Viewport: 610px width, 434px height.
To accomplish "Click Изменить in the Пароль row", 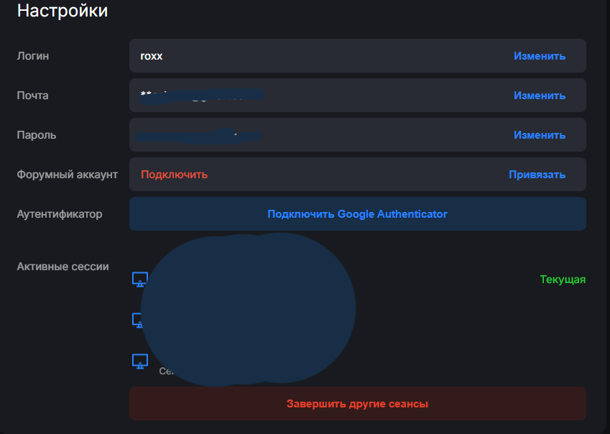I will point(539,135).
